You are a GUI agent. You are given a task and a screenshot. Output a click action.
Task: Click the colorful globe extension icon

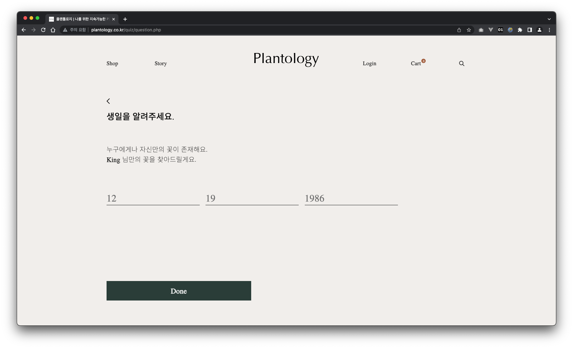pyautogui.click(x=510, y=30)
